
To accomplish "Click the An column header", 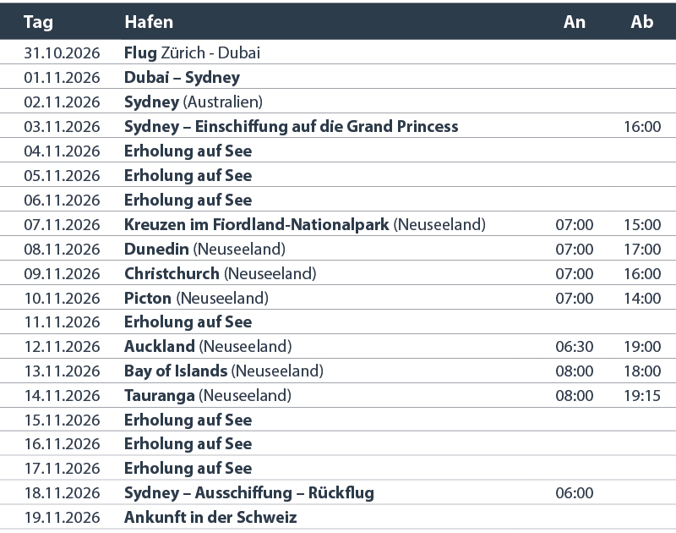I will [x=575, y=22].
